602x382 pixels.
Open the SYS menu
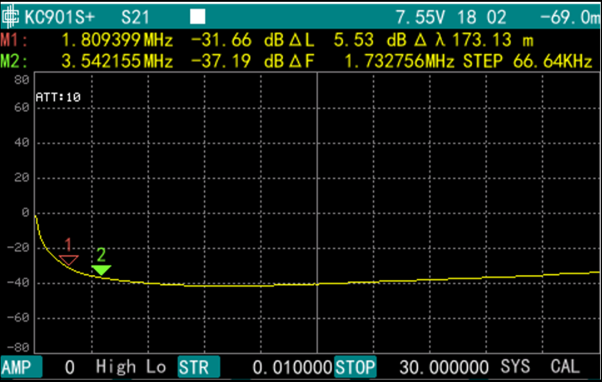pyautogui.click(x=516, y=366)
